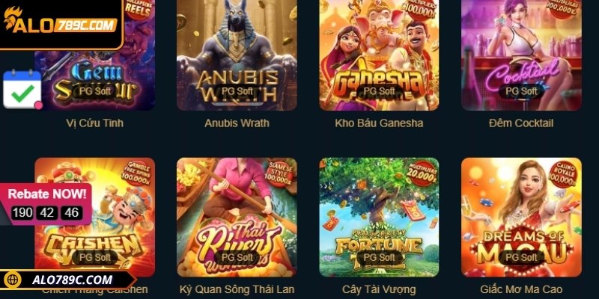The width and height of the screenshot is (599, 299).
Task: Click the PG Soft badge on Anubis Wrath
Action: click(x=237, y=91)
